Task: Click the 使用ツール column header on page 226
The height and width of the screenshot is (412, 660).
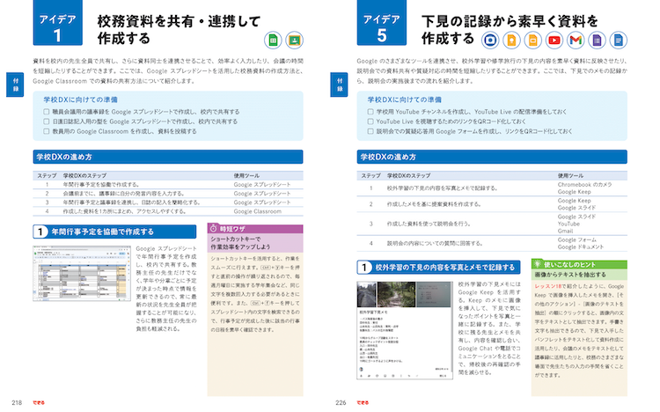Action: (x=570, y=176)
